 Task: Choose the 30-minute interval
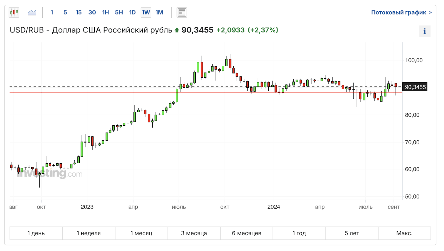92,12
